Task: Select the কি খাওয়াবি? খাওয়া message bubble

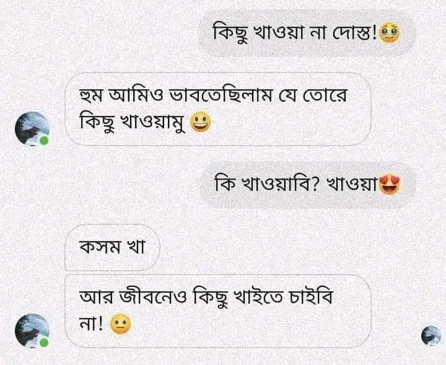Action: pyautogui.click(x=308, y=185)
